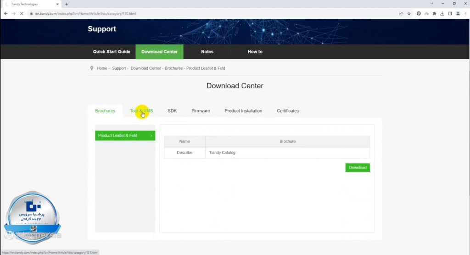
Task: Click the browser forward arrow
Action: 14,13
